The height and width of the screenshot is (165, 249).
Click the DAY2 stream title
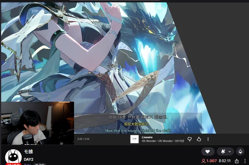pyautogui.click(x=29, y=159)
